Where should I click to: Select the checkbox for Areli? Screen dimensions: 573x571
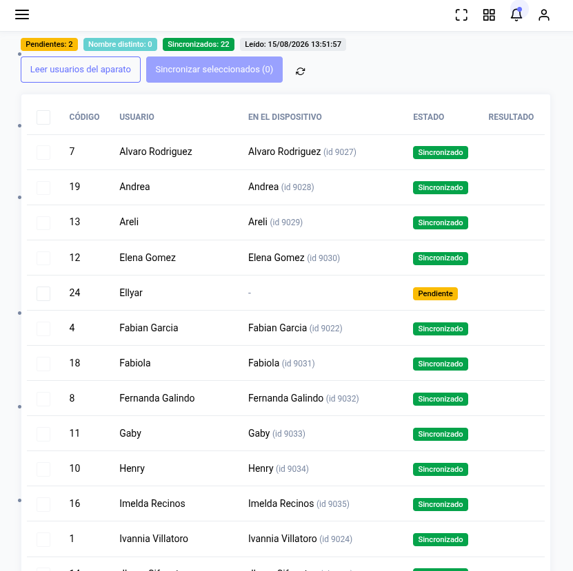click(x=43, y=222)
